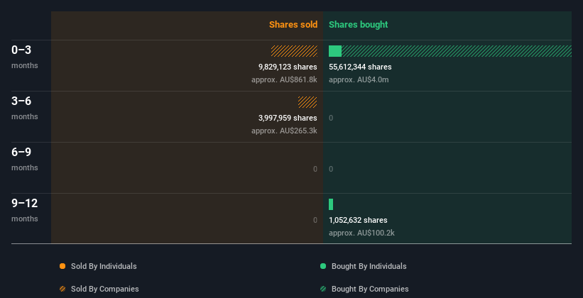Click the 'Shares sold' column header
Viewport: 583px width, 298px height.
click(x=293, y=25)
